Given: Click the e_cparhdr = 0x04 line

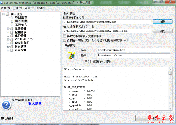Looking at the screenshot, I should click(80, 105).
